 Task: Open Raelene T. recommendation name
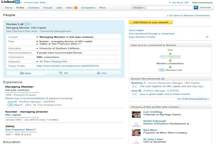139,83
